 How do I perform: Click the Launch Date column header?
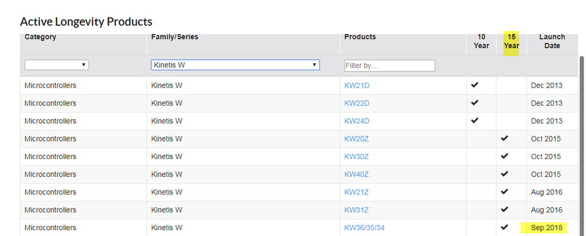(x=551, y=41)
